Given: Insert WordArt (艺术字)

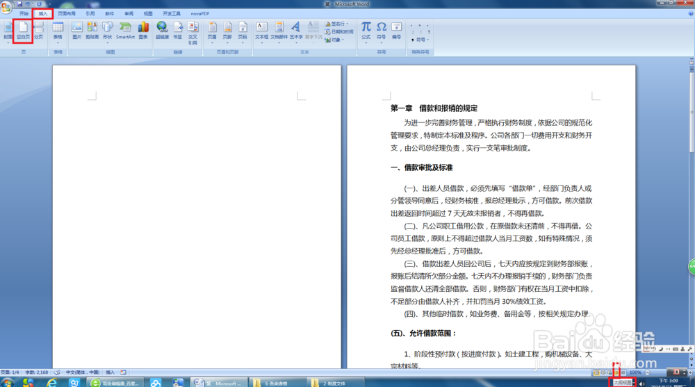Looking at the screenshot, I should 295,31.
